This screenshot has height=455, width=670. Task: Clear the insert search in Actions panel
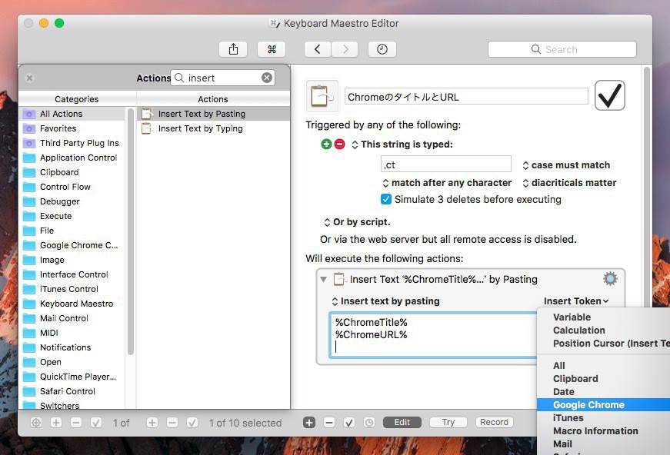[267, 78]
